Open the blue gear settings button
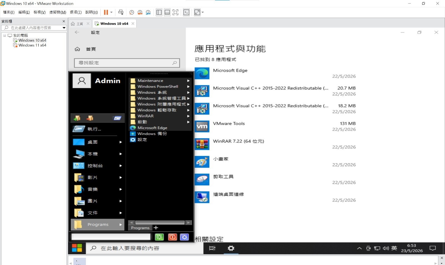Viewport: 445px width, 265px height. coord(184,237)
